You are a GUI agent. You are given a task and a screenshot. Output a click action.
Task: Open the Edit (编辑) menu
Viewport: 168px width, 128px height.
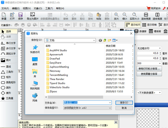[x=16, y=8]
